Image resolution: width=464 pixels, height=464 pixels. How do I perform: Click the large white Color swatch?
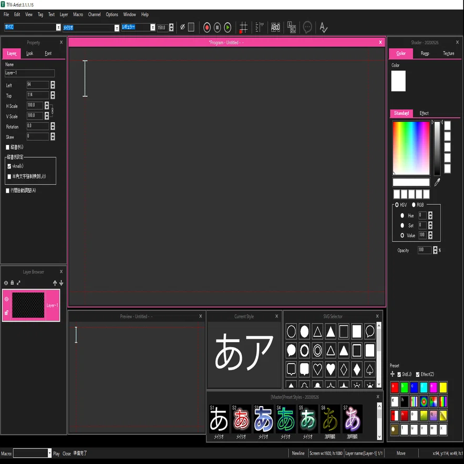[398, 81]
